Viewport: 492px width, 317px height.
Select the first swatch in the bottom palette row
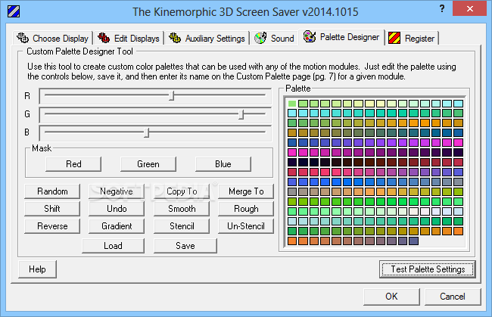(x=292, y=241)
